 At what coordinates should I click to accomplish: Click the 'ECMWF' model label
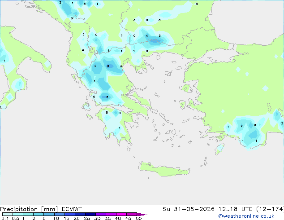[72, 209]
